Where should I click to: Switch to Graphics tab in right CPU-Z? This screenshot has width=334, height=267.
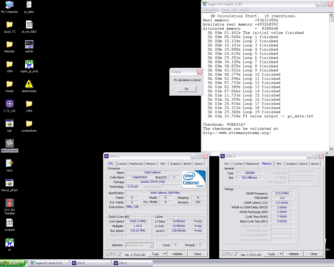(291, 164)
